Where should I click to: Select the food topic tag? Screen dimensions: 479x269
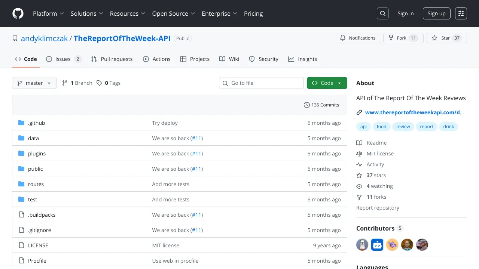tap(381, 127)
